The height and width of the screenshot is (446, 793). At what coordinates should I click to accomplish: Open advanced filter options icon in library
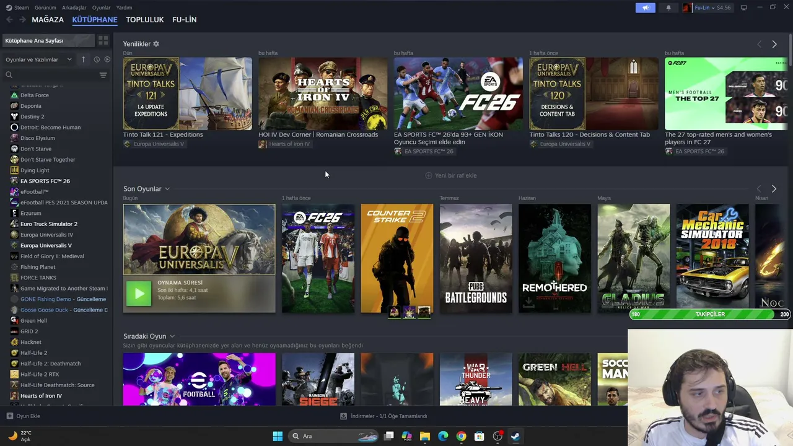(103, 75)
